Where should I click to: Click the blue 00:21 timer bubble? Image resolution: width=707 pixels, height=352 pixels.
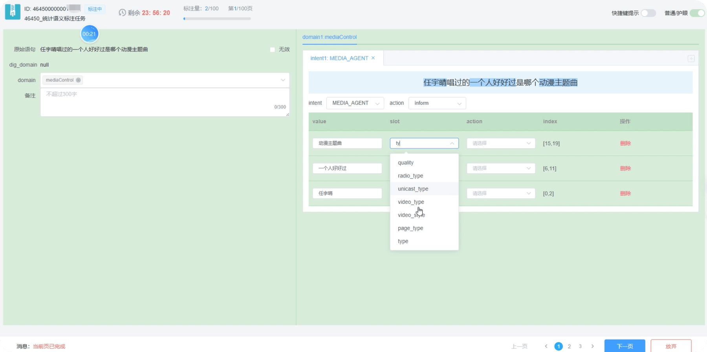click(x=89, y=34)
